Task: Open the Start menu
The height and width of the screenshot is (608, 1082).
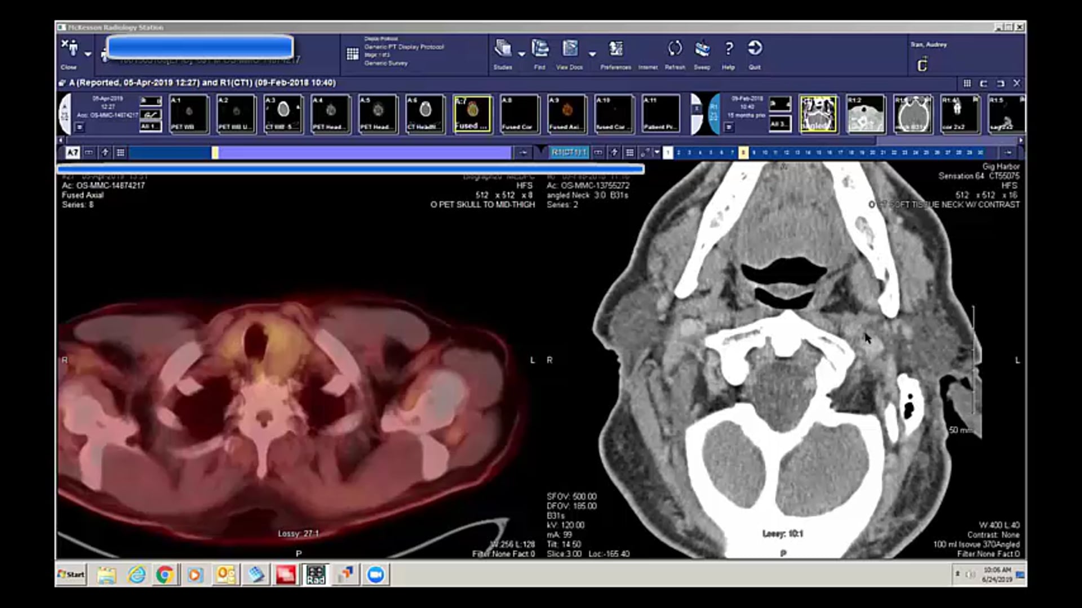Action: tap(70, 574)
